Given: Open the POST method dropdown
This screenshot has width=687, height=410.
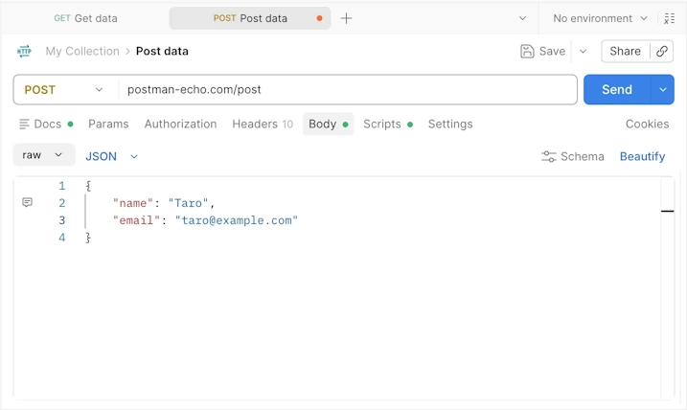Looking at the screenshot, I should pyautogui.click(x=64, y=90).
